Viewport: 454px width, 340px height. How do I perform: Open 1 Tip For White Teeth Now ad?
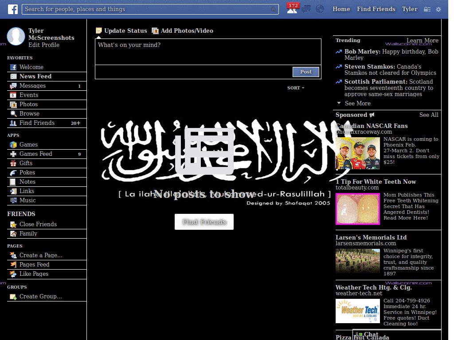click(376, 182)
